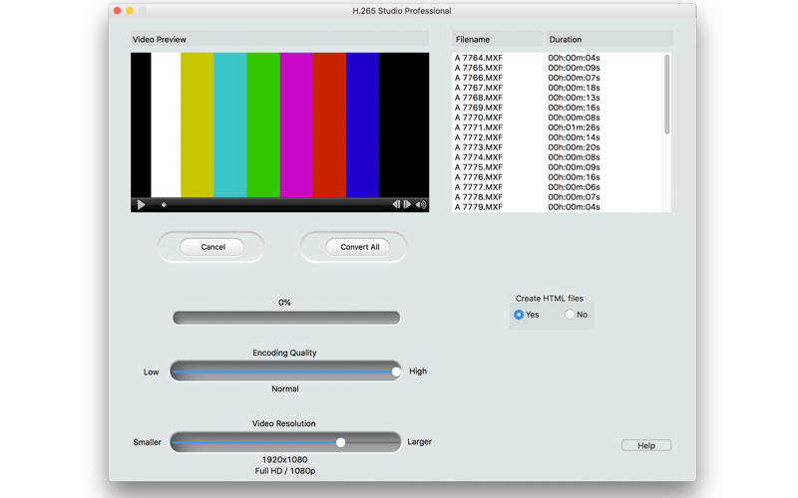
Task: Click the 00h:00m:06s duration cell
Action: [574, 187]
